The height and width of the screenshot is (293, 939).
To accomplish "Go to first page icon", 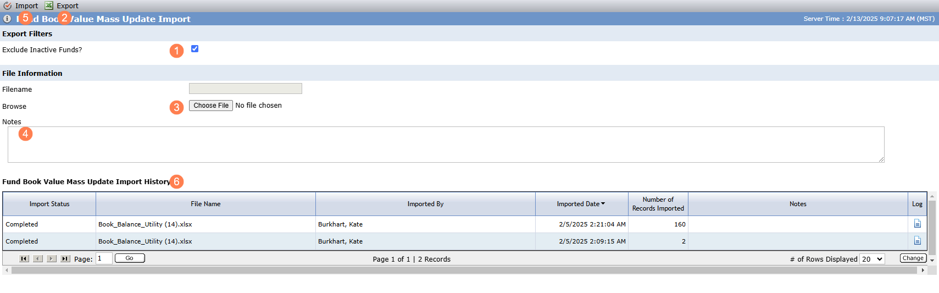I will [x=24, y=258].
